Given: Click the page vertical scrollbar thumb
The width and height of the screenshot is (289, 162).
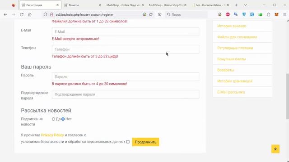Looking at the screenshot, I should click(x=288, y=96).
